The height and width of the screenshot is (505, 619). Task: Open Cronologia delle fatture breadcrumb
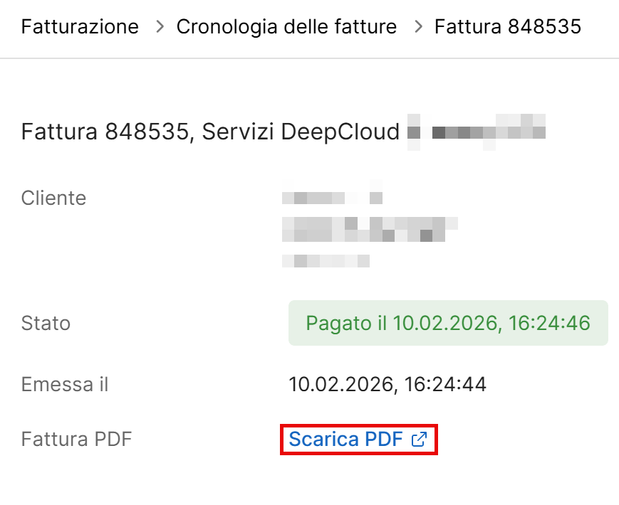pos(286,27)
